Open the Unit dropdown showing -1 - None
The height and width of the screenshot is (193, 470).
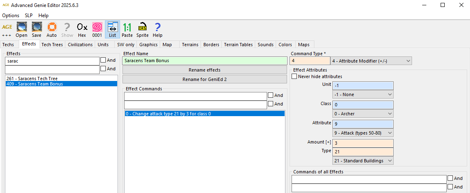pos(363,94)
